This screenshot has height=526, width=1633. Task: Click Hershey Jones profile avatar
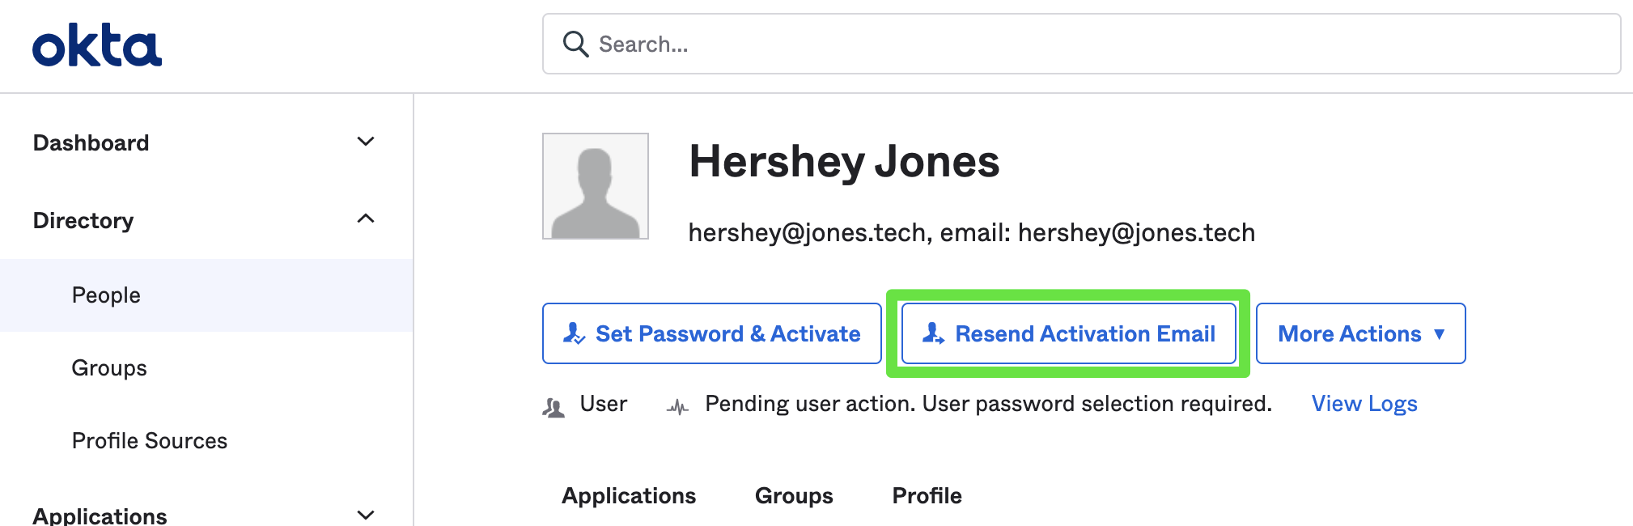click(596, 186)
